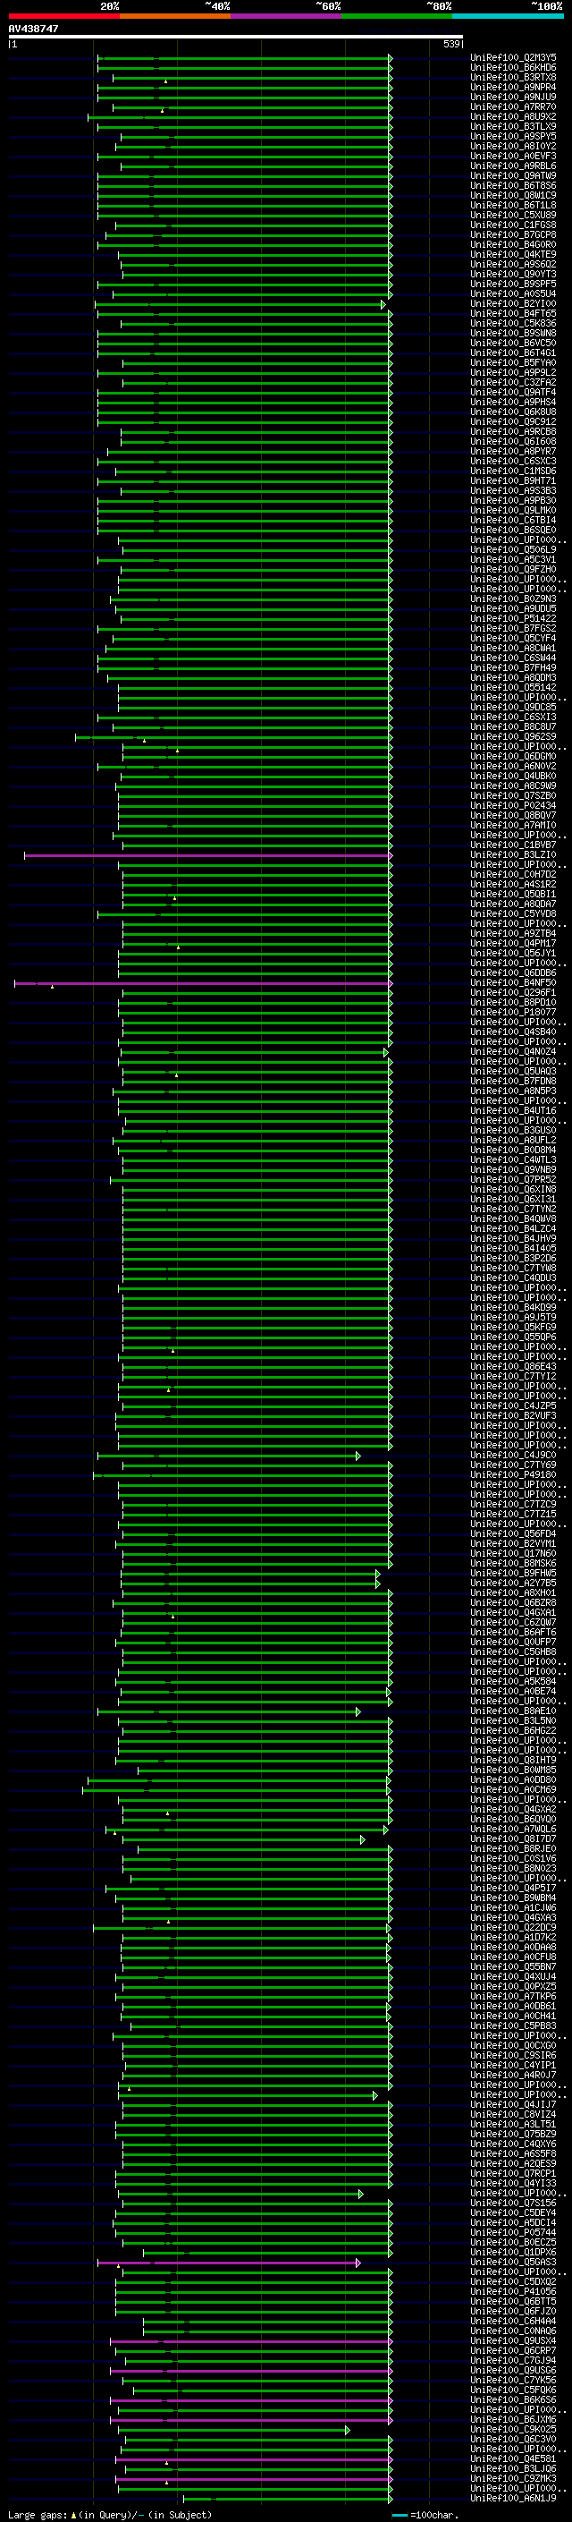Click the red 20% identity legend bar
Image resolution: width=572 pixels, height=2522 pixels.
(x=63, y=16)
